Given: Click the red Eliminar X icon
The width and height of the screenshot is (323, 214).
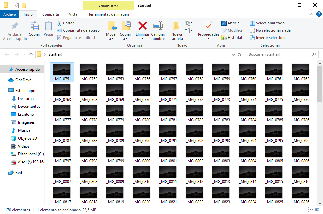Looking at the screenshot, I should tap(142, 26).
